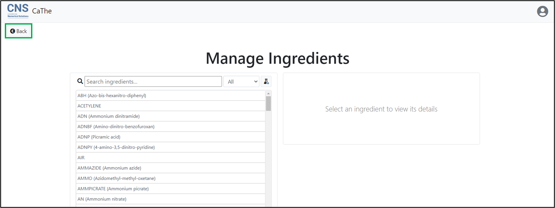555x208 pixels.
Task: Click the CaThe application title
Action: (x=42, y=11)
